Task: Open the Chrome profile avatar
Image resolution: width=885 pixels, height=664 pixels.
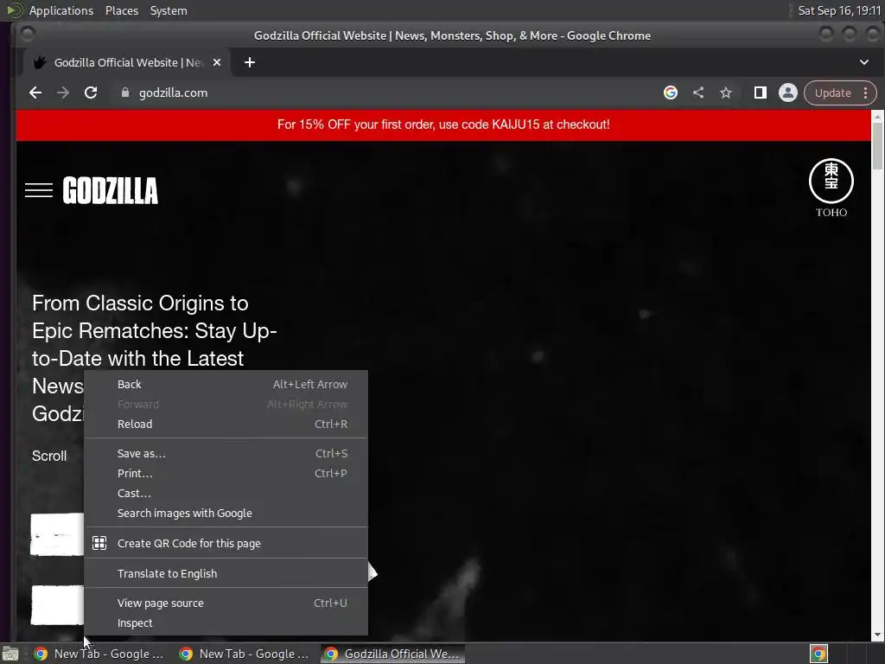Action: click(x=788, y=93)
